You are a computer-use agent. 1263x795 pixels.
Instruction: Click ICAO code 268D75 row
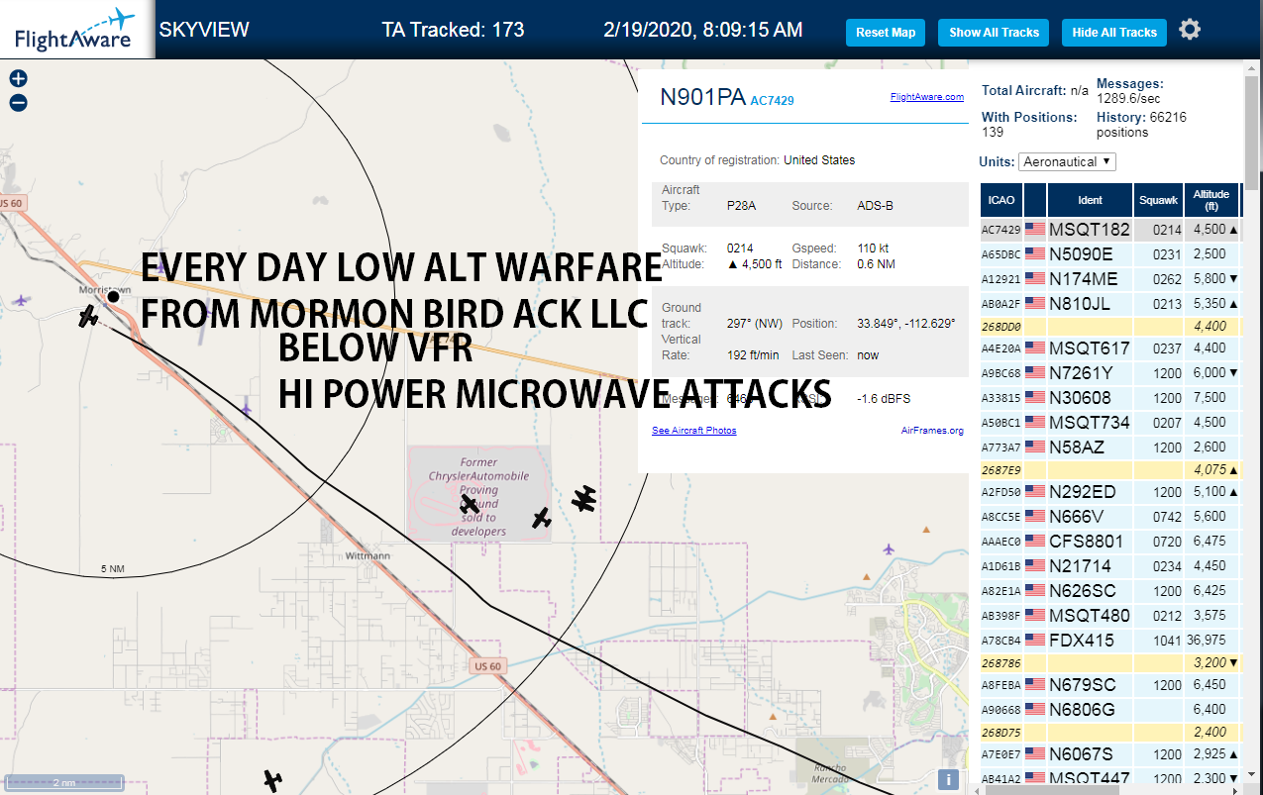(1110, 732)
